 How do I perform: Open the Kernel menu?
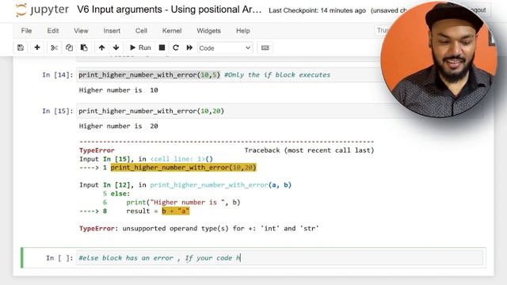click(172, 31)
